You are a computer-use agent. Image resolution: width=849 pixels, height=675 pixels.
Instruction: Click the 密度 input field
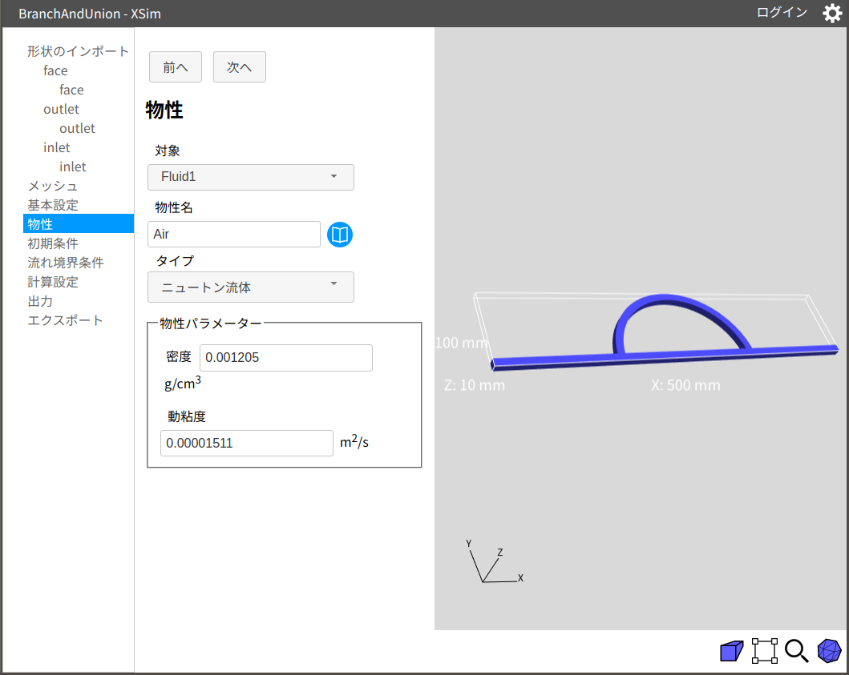[x=285, y=358]
